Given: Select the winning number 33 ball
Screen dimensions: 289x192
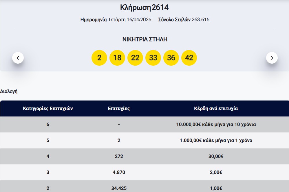Looking at the screenshot, I should (153, 58).
